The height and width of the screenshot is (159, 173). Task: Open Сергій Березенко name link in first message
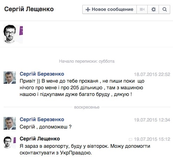[42, 74]
